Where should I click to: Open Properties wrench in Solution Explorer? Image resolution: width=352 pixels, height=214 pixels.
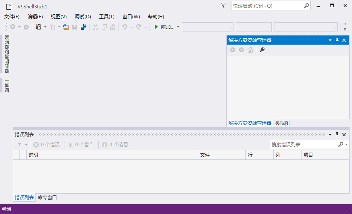click(262, 50)
